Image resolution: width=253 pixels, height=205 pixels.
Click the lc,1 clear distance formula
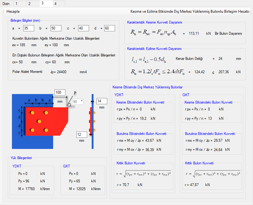tap(149, 60)
